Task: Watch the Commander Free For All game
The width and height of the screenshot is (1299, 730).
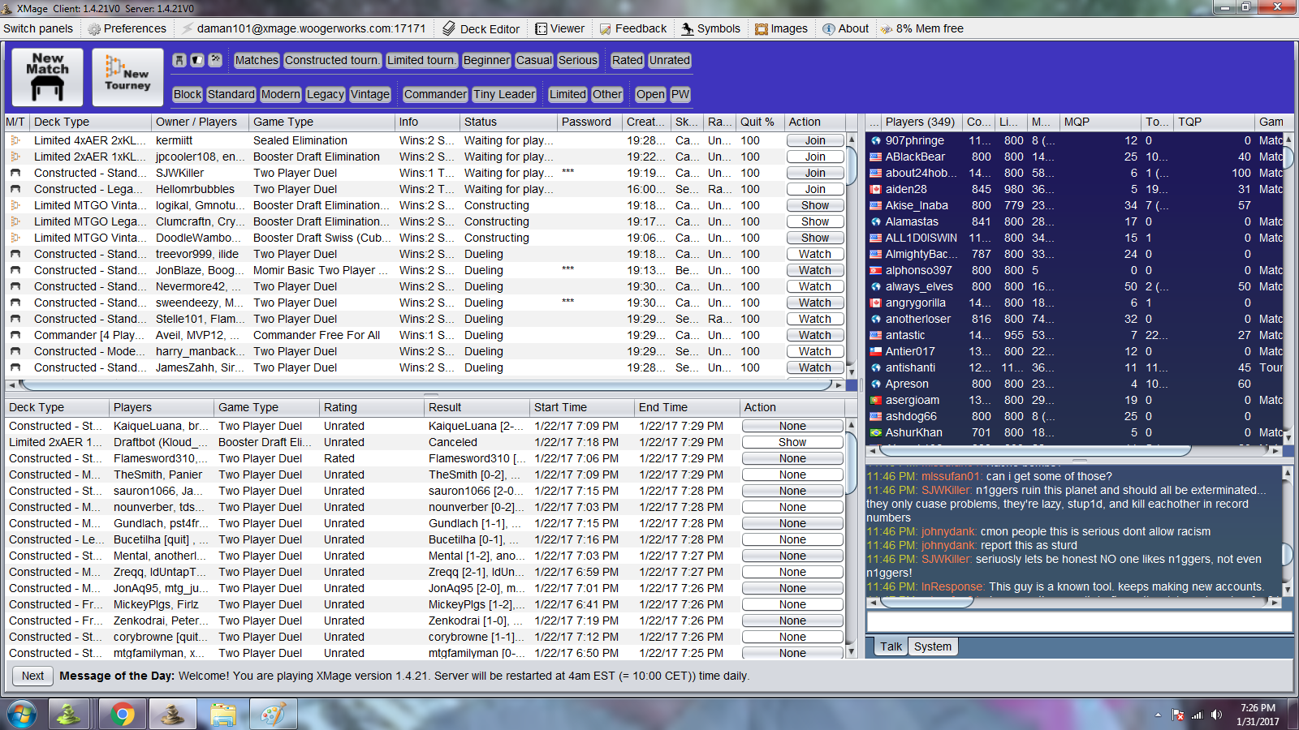Action: pos(815,335)
